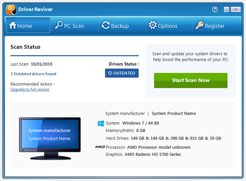Viewport: 246px width, 181px height.
Task: Click the Last Scan date 10/01/2019
Action: point(42,64)
